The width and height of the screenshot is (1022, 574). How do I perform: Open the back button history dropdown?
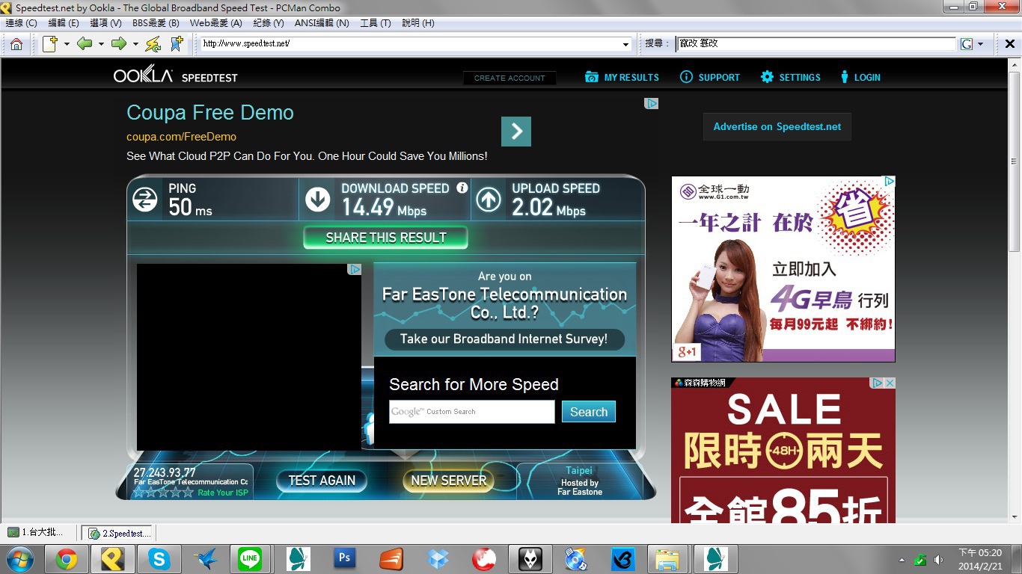point(101,44)
